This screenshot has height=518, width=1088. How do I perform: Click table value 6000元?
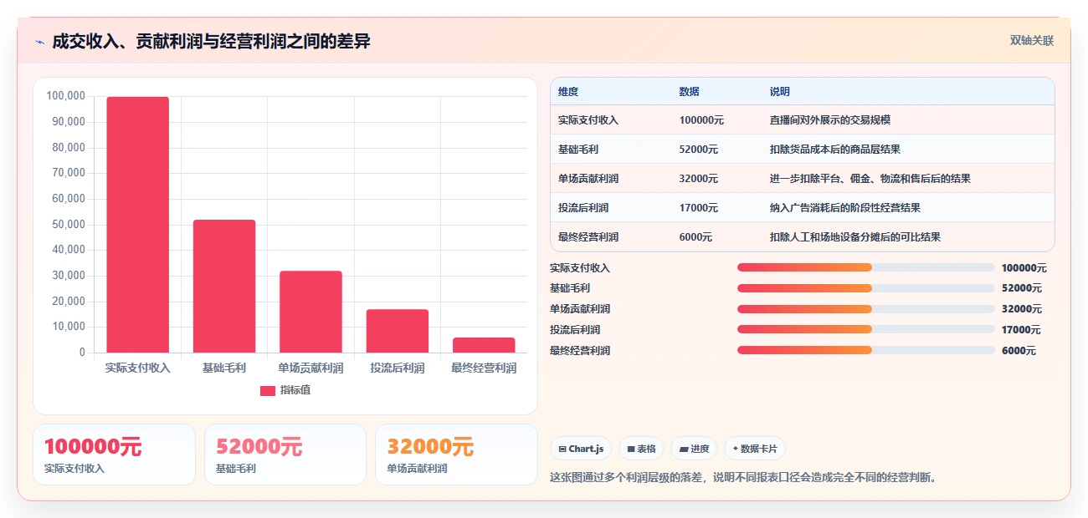tap(695, 237)
